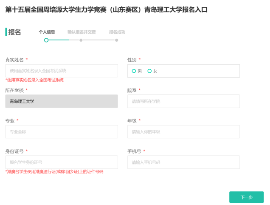Click the first step circle under 个人信息
This screenshot has height=205, width=270.
pos(46,40)
